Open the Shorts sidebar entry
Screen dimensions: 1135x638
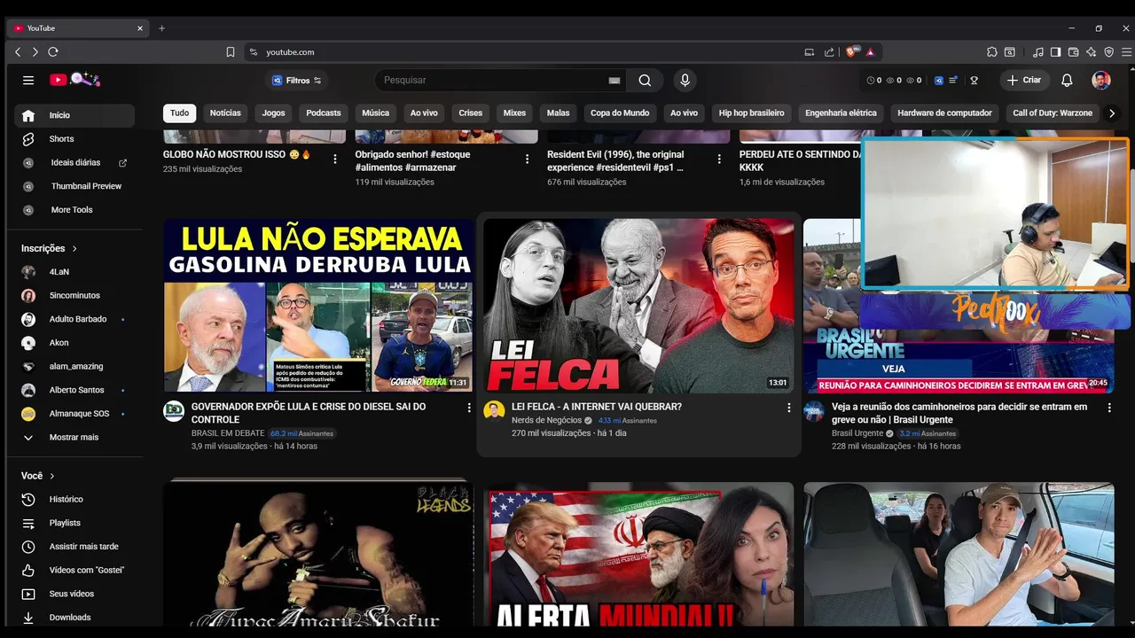point(74,139)
